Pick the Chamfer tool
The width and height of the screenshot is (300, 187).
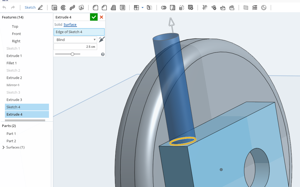(x=104, y=8)
